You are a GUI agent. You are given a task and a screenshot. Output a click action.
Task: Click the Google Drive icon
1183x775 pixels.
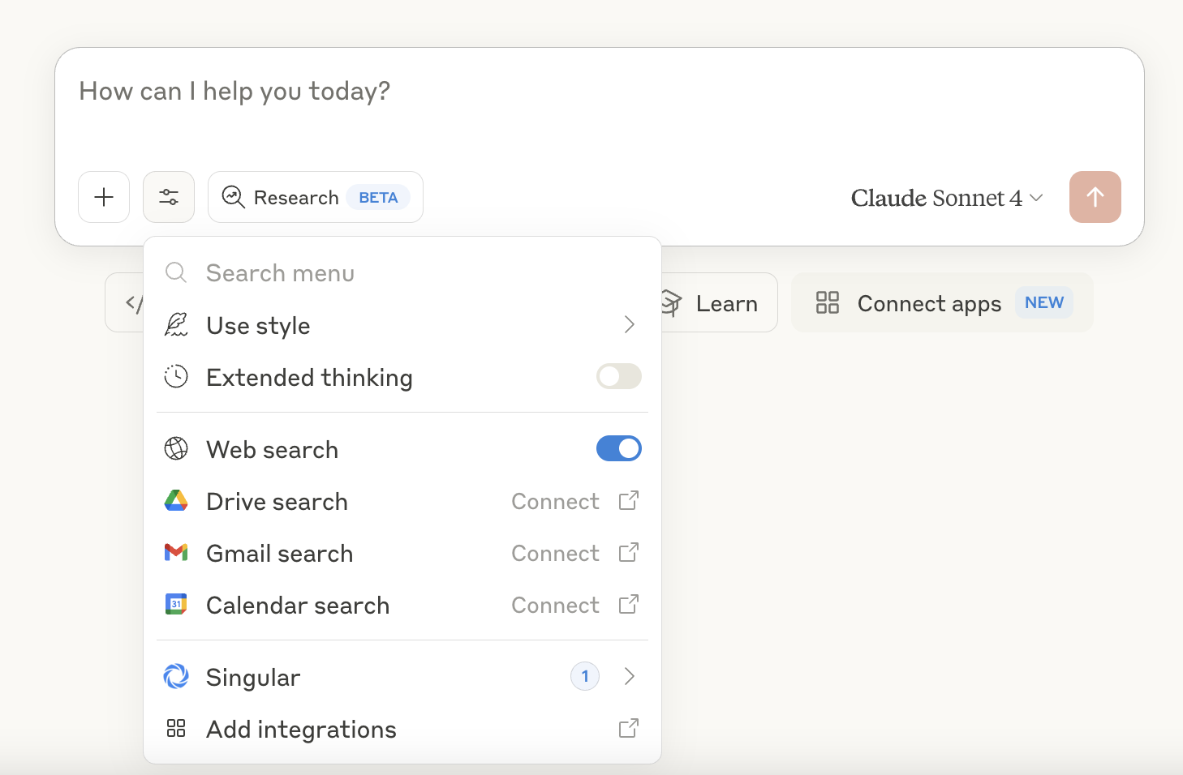click(176, 501)
